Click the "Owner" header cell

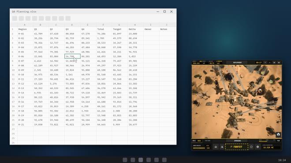coord(151,30)
